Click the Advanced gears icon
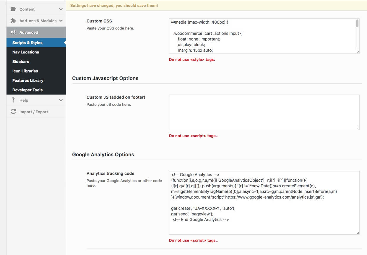This screenshot has height=255, width=367. point(13,32)
